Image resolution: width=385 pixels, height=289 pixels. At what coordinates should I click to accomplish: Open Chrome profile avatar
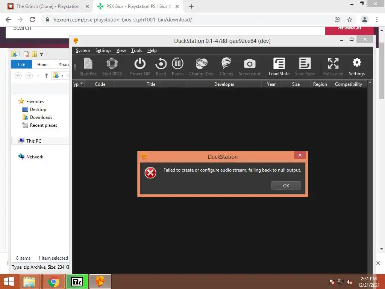tap(365, 20)
